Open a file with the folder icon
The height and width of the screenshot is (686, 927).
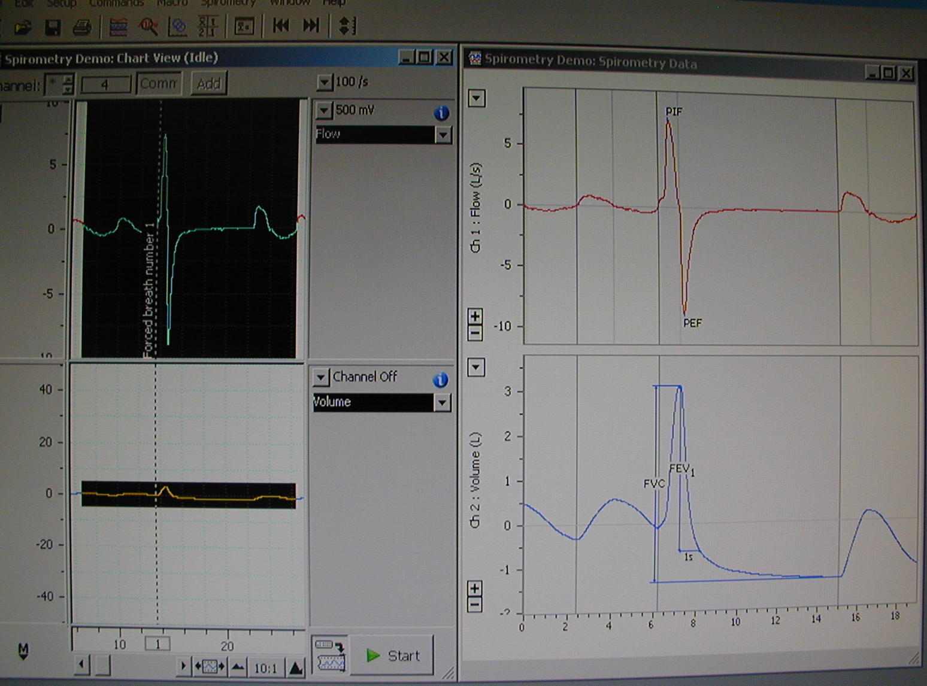[23, 27]
